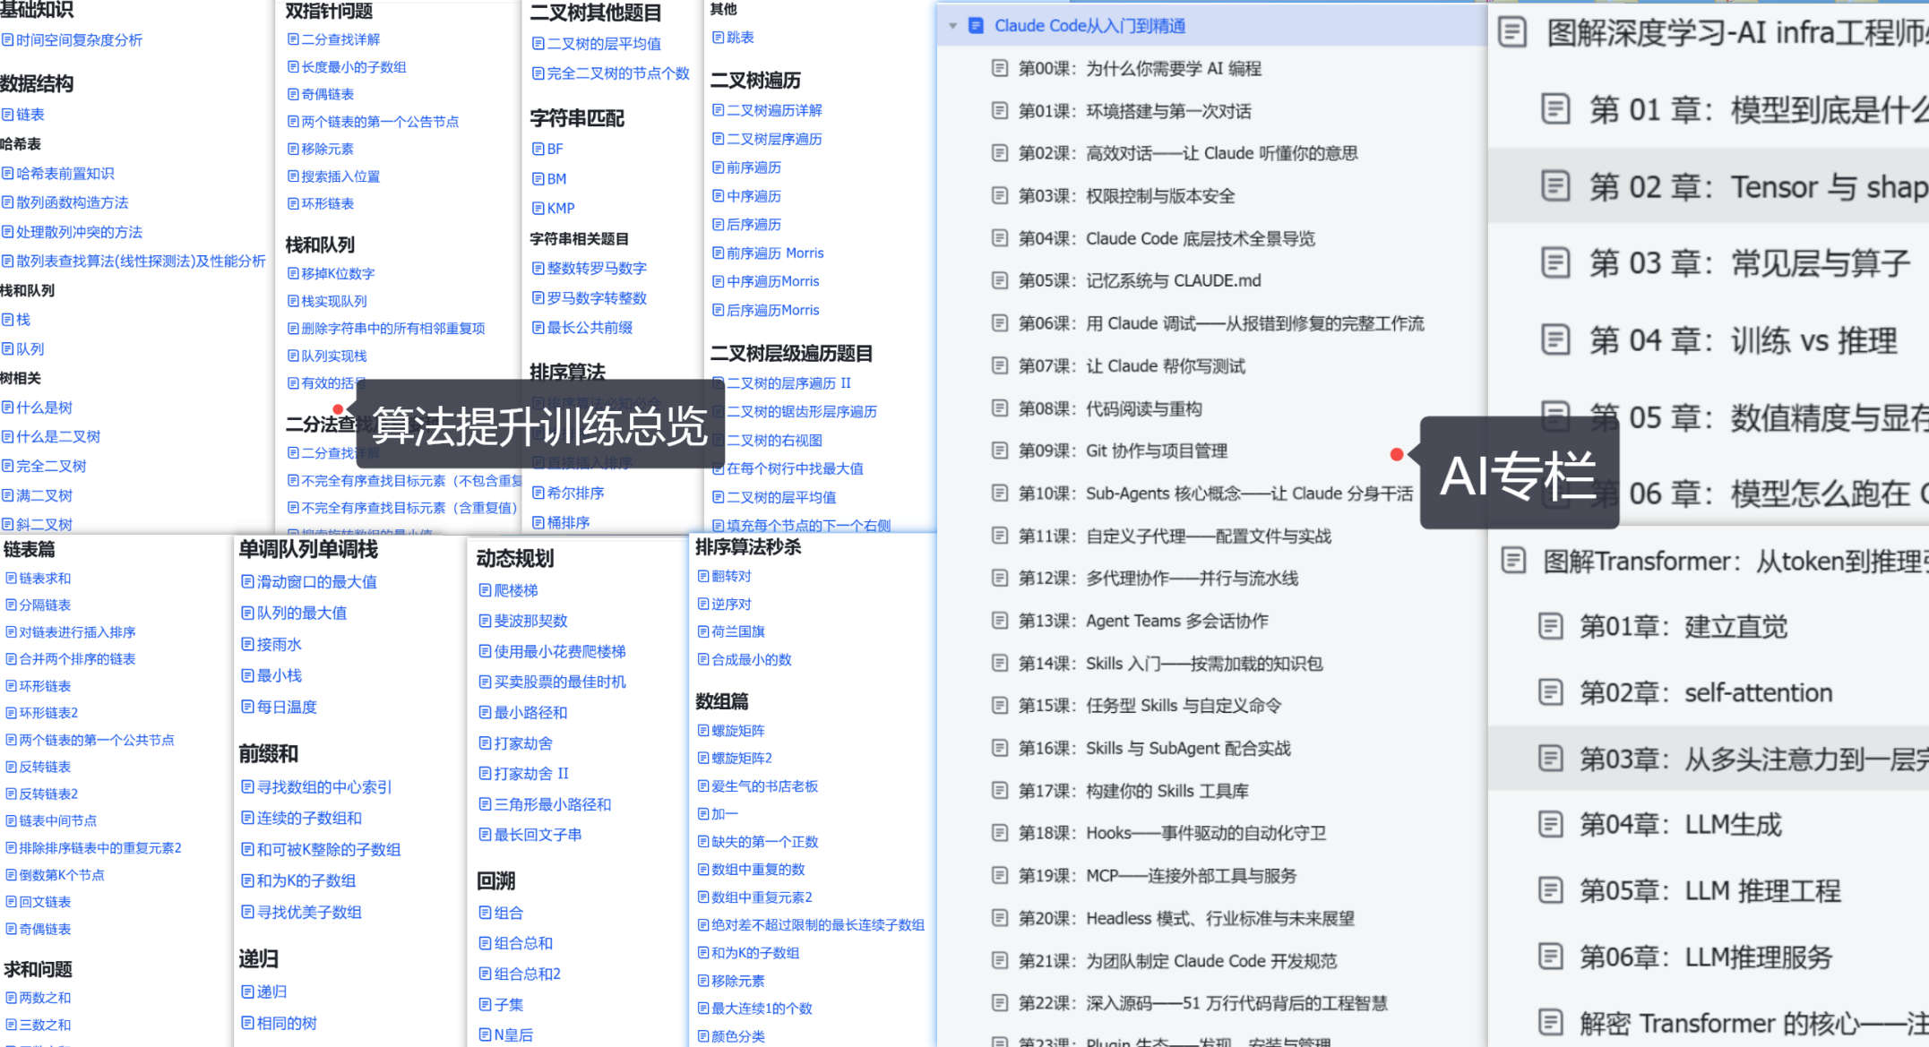Select 第09课: Git 协作与项目管理
The image size is (1929, 1047).
coord(1123,451)
